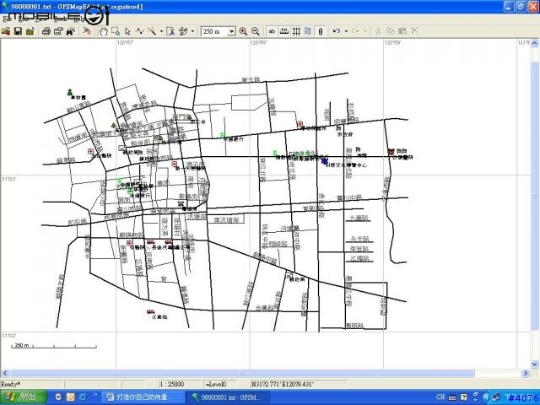
Task: Click the 1:25000 scale status field
Action: 180,384
